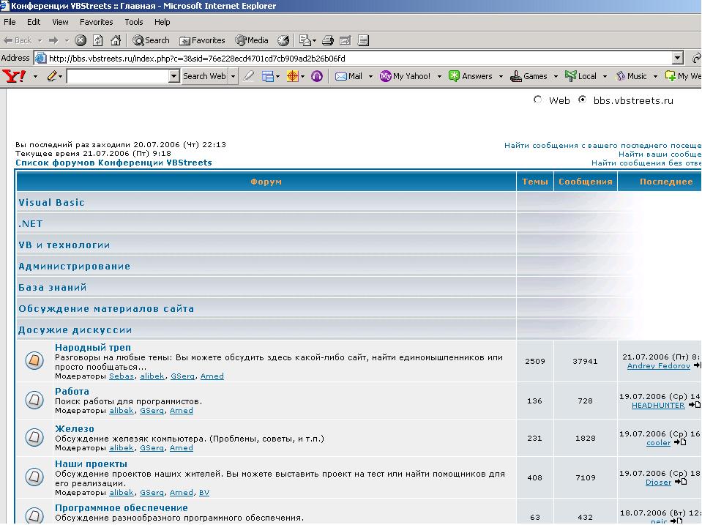This screenshot has width=702, height=525.
Task: Jump to last post by cooler arrow icon
Action: [x=680, y=442]
